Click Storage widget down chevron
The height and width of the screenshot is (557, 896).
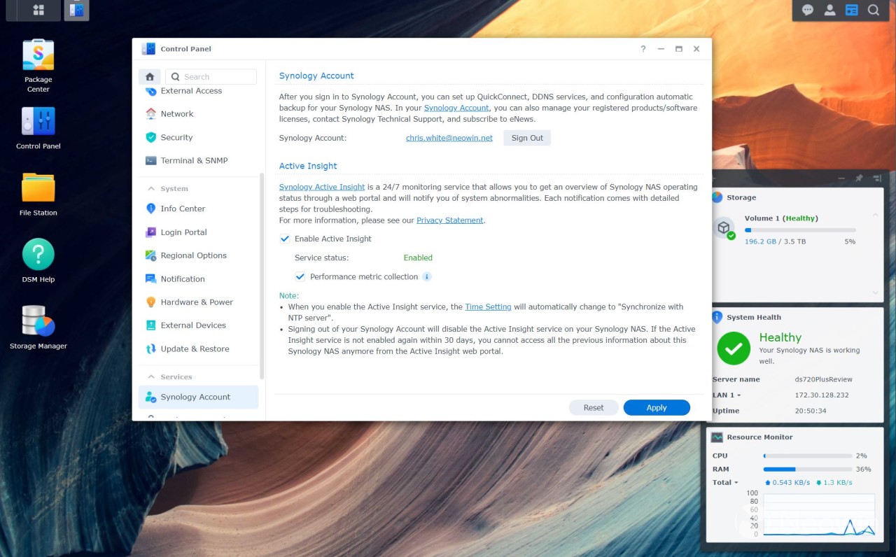tap(875, 293)
